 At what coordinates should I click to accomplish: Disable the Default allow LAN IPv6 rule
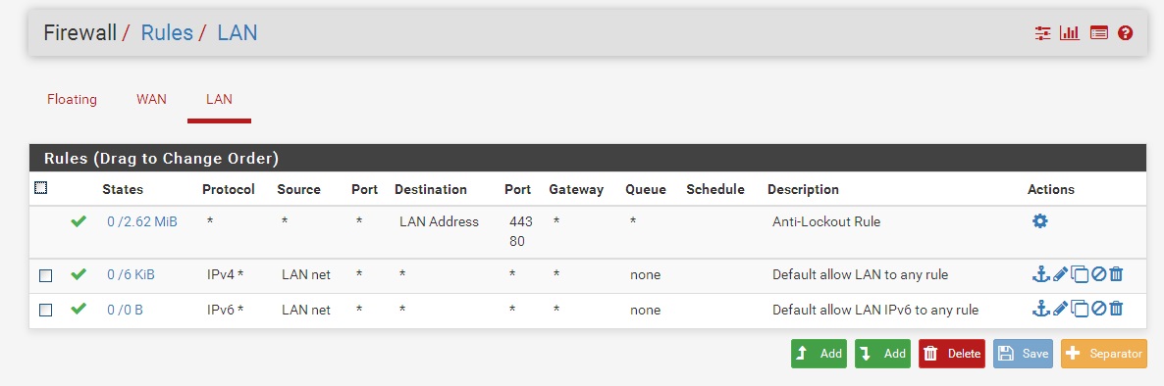[x=1098, y=310]
